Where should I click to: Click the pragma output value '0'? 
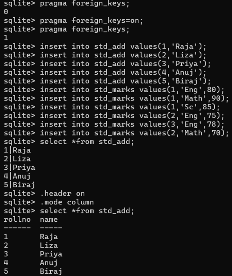6,12
